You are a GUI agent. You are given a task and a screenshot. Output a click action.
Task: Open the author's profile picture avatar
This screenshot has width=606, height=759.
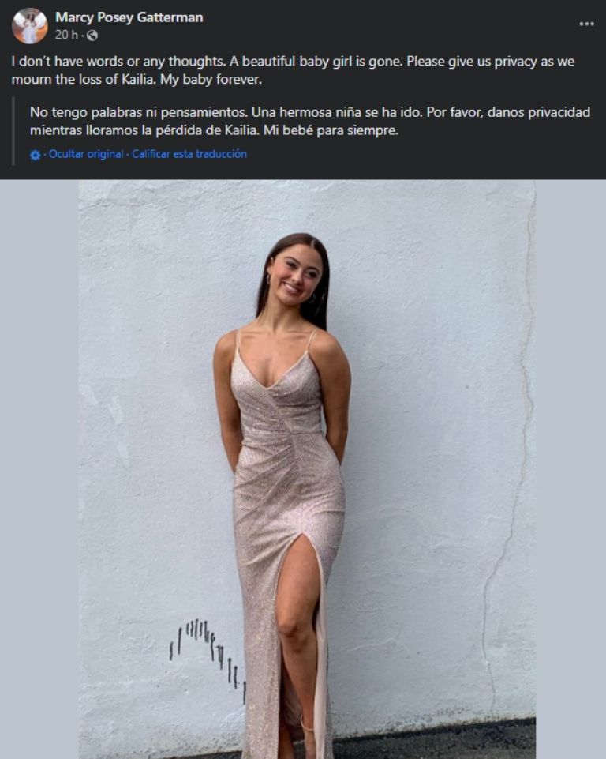(29, 25)
